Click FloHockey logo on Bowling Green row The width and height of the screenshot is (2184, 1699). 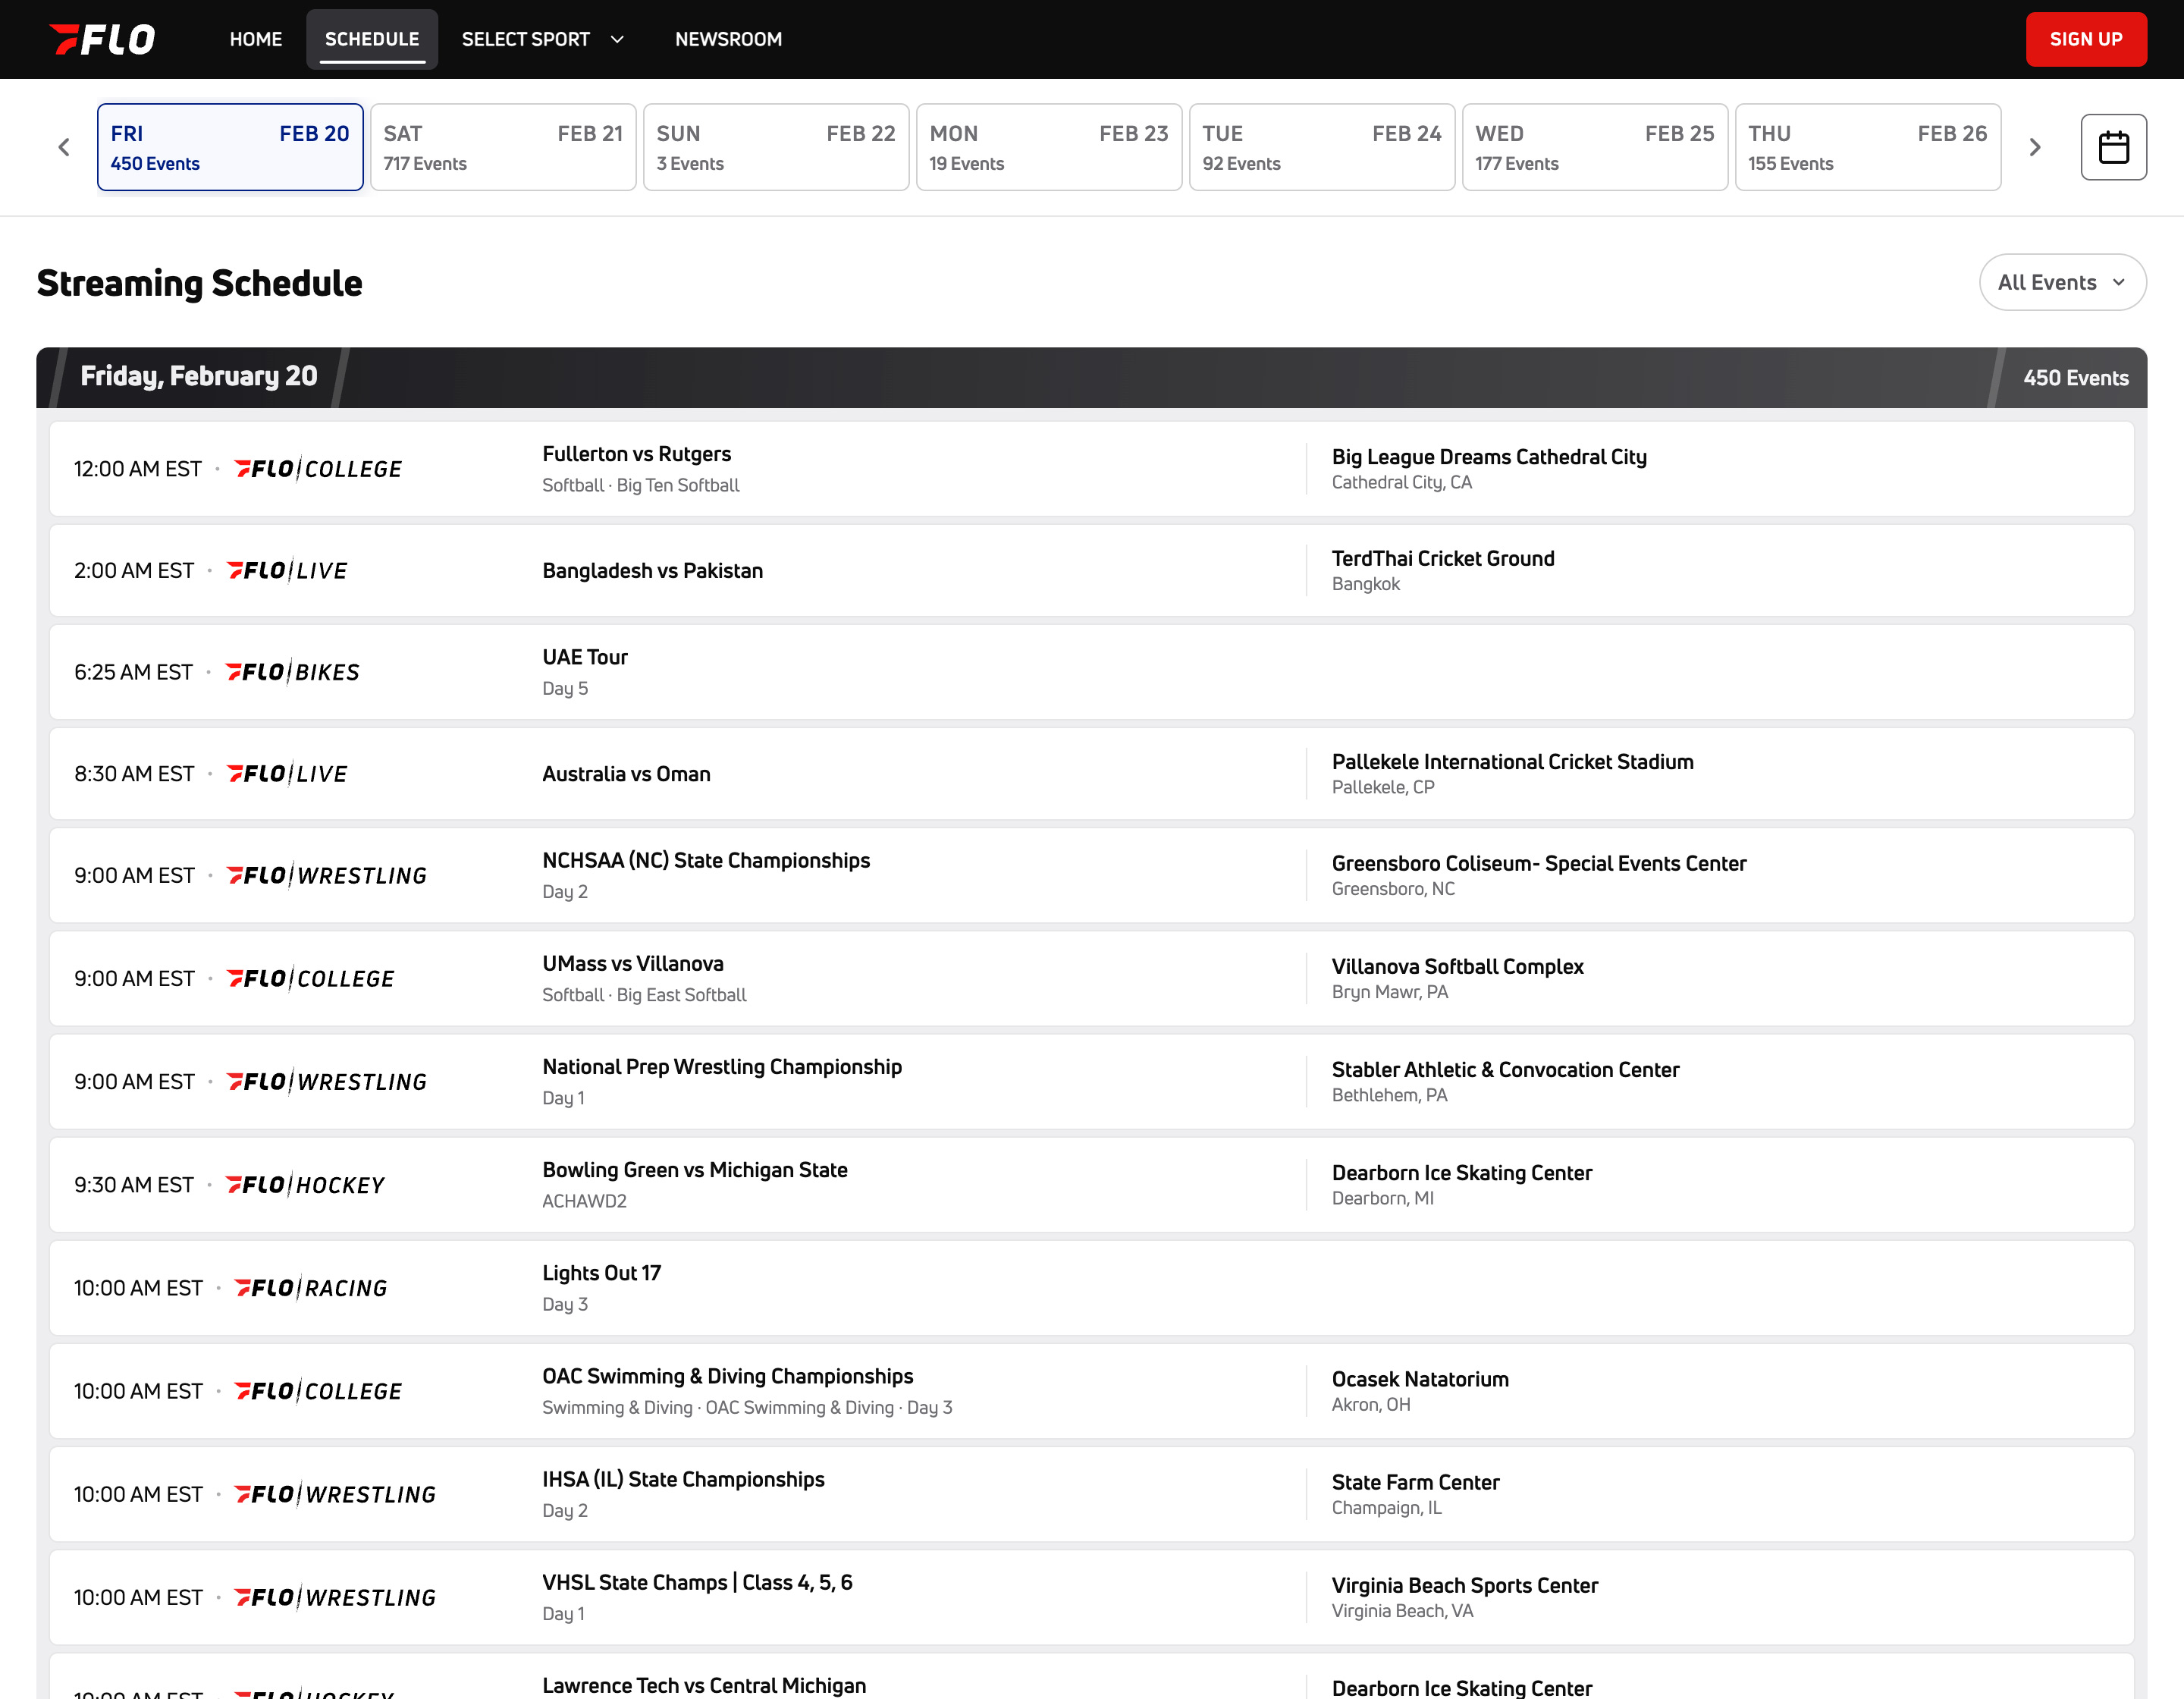pos(305,1185)
